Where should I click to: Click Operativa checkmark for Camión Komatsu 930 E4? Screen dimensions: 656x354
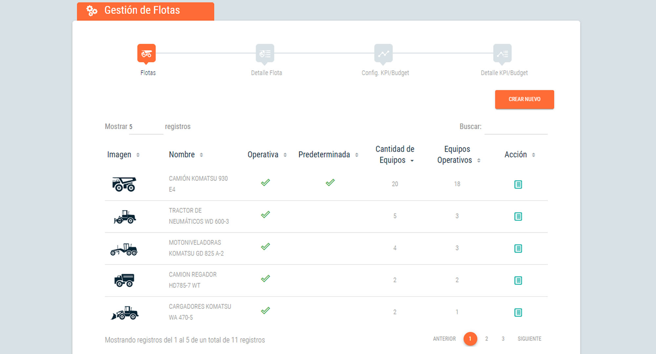coord(265,183)
